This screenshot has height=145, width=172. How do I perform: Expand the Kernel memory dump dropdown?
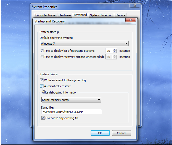tap(71, 100)
